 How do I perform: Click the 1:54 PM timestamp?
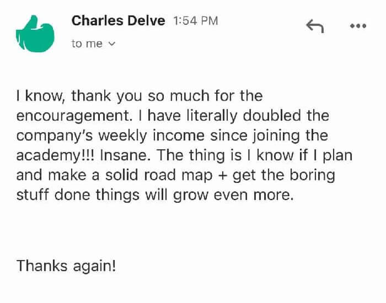tap(195, 21)
